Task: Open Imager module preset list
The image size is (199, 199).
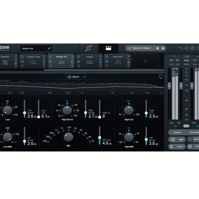Action: pyautogui.click(x=78, y=66)
